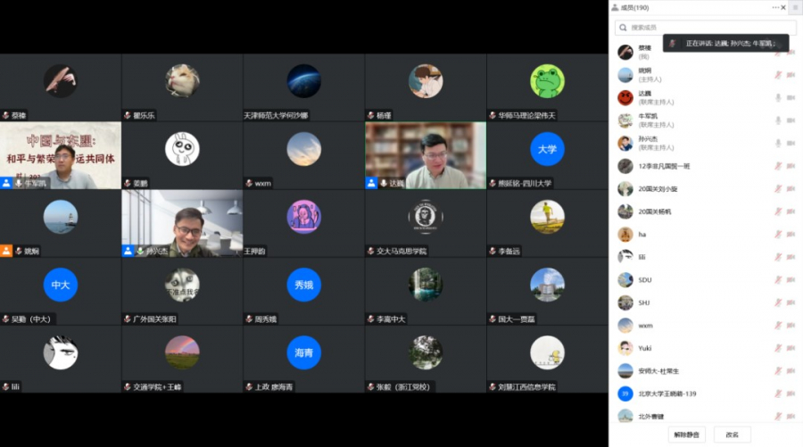This screenshot has width=803, height=447.
Task: Click the 改名 (rename) button
Action: [x=733, y=435]
